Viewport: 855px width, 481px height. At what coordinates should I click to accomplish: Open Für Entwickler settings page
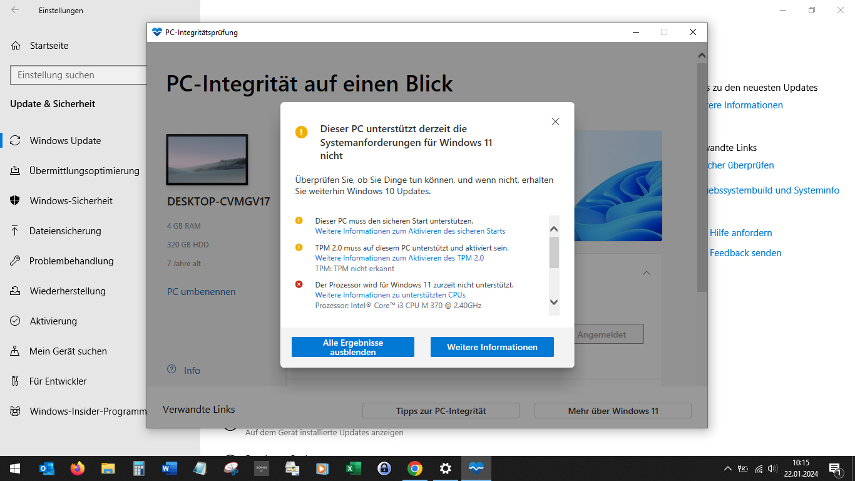click(58, 381)
